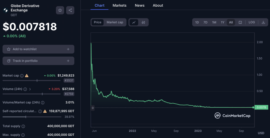This screenshot has width=270, height=138.
Task: Click the Volume rank slider bar
Action: click(32, 94)
